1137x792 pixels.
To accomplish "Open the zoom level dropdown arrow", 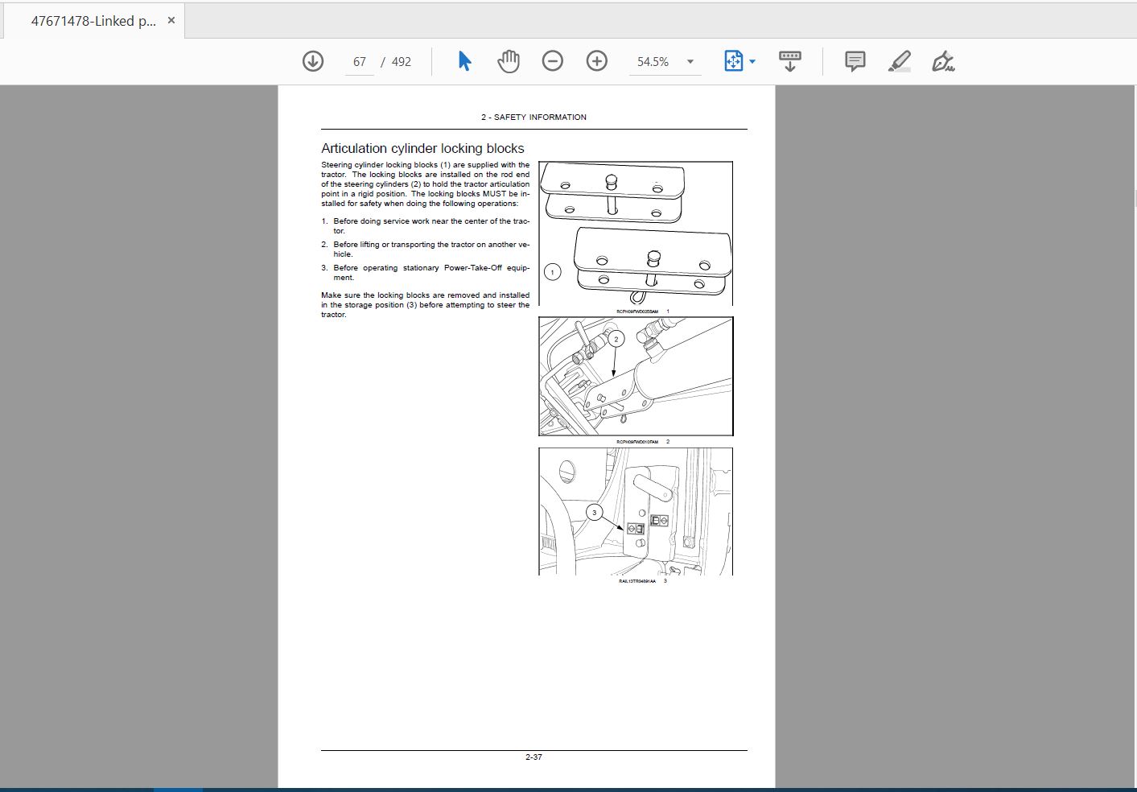I will point(690,62).
